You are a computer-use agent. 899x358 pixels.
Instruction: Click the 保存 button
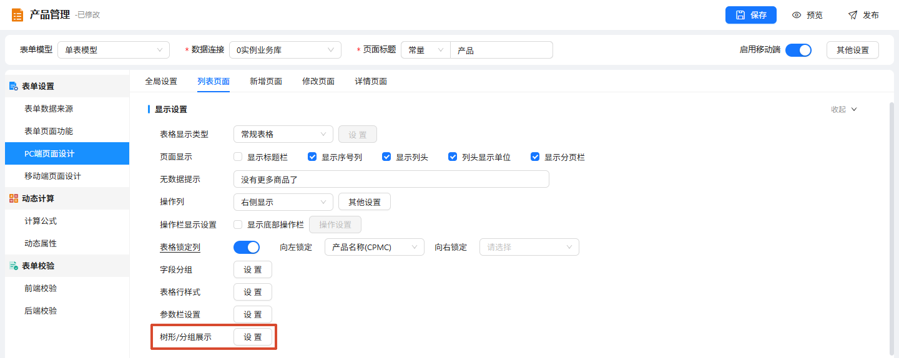point(751,15)
